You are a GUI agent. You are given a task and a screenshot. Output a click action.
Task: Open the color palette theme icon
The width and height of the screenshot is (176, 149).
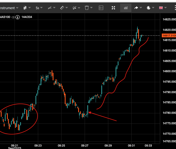pos(149,8)
